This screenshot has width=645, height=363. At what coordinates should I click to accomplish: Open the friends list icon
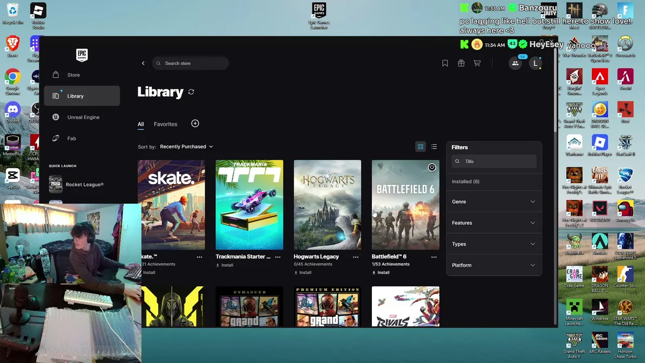click(515, 63)
